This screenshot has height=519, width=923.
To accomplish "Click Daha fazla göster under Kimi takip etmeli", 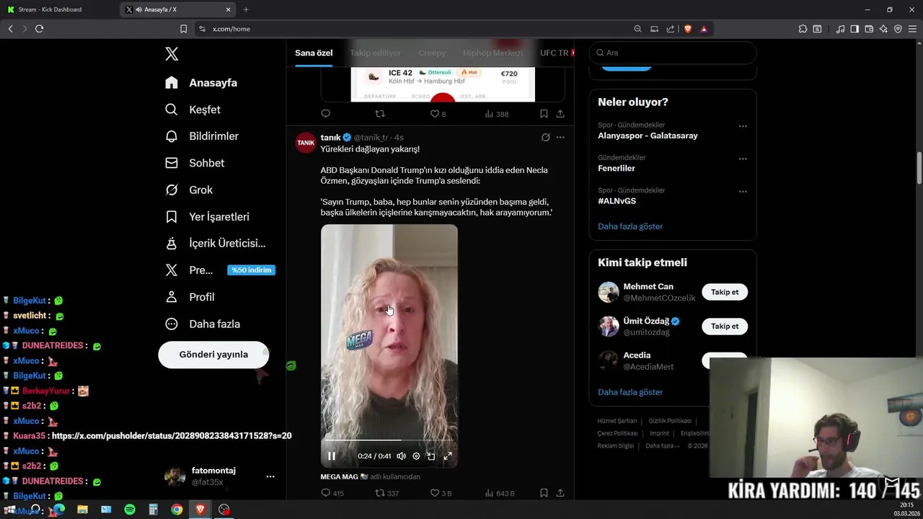I will 630,392.
